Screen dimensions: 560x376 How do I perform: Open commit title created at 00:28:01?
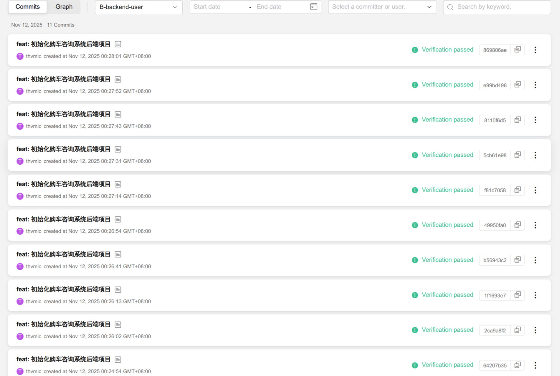click(x=63, y=44)
